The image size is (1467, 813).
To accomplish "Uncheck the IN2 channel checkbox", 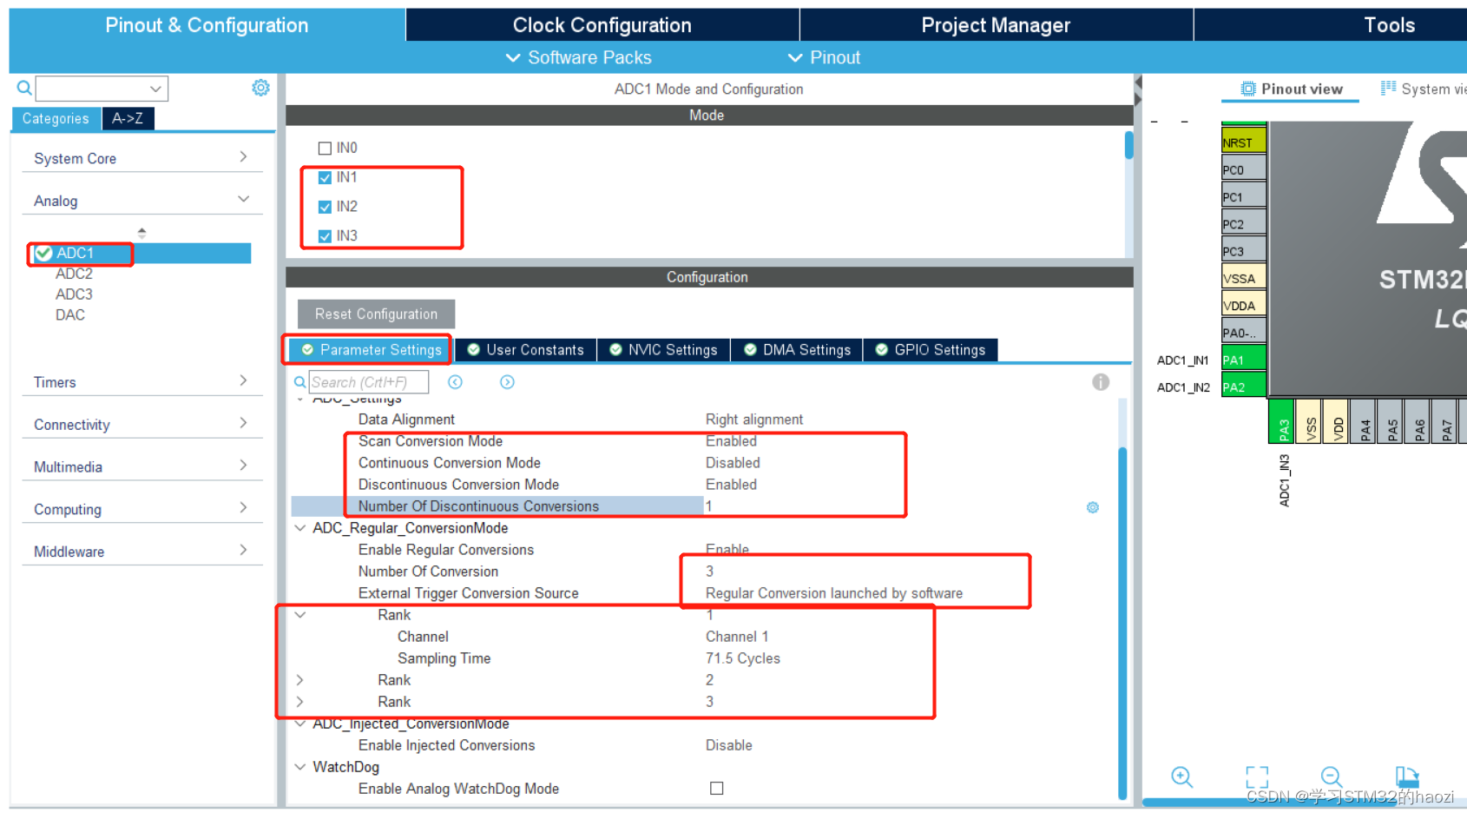I will (325, 207).
